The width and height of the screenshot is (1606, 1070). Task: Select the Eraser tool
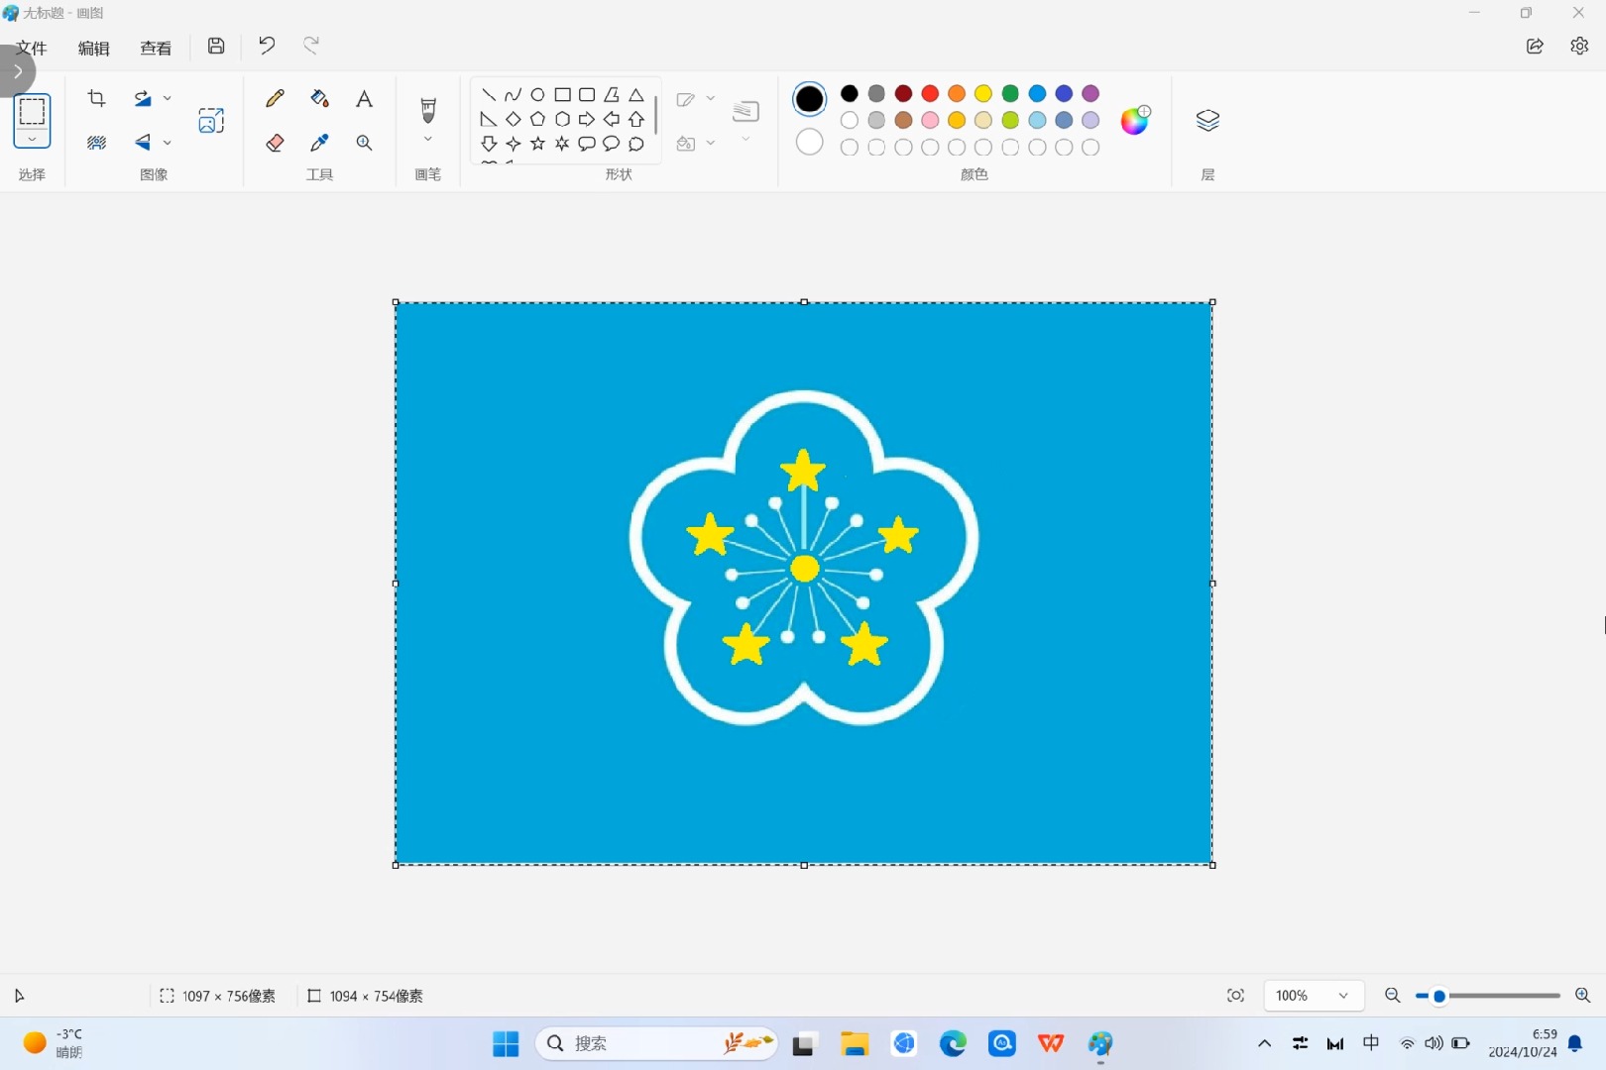click(x=276, y=143)
